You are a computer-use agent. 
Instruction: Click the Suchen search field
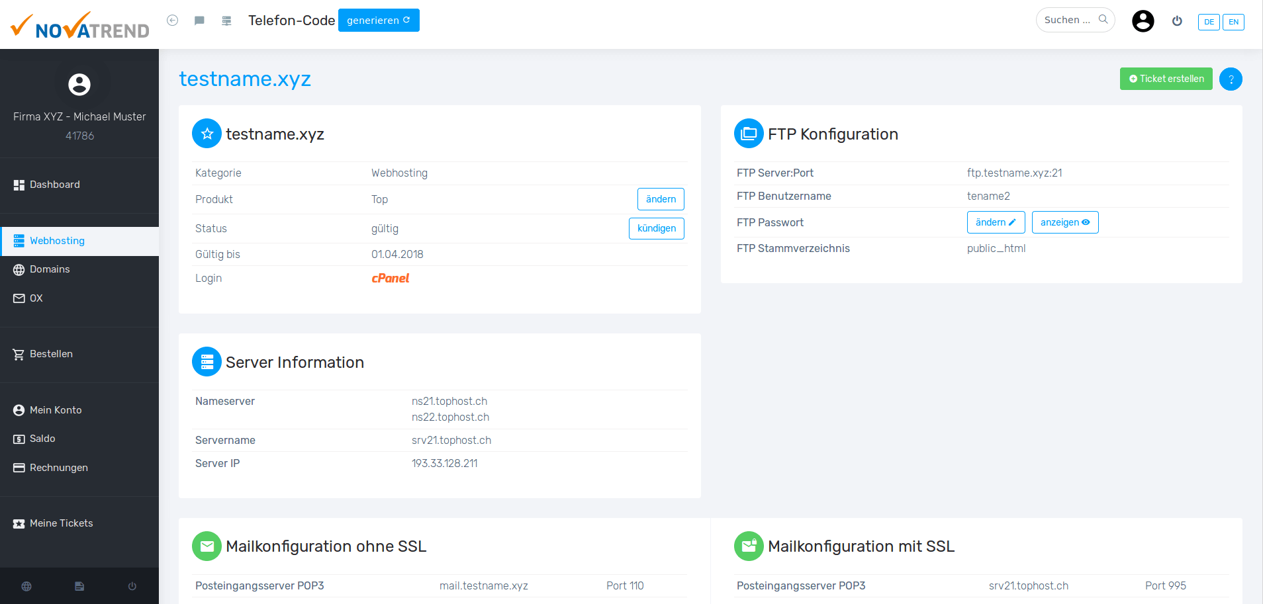pyautogui.click(x=1068, y=20)
